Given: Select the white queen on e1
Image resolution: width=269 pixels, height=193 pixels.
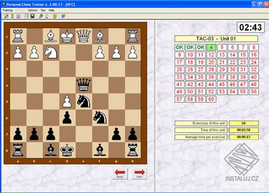Looking at the screenshot, I should pyautogui.click(x=83, y=36).
